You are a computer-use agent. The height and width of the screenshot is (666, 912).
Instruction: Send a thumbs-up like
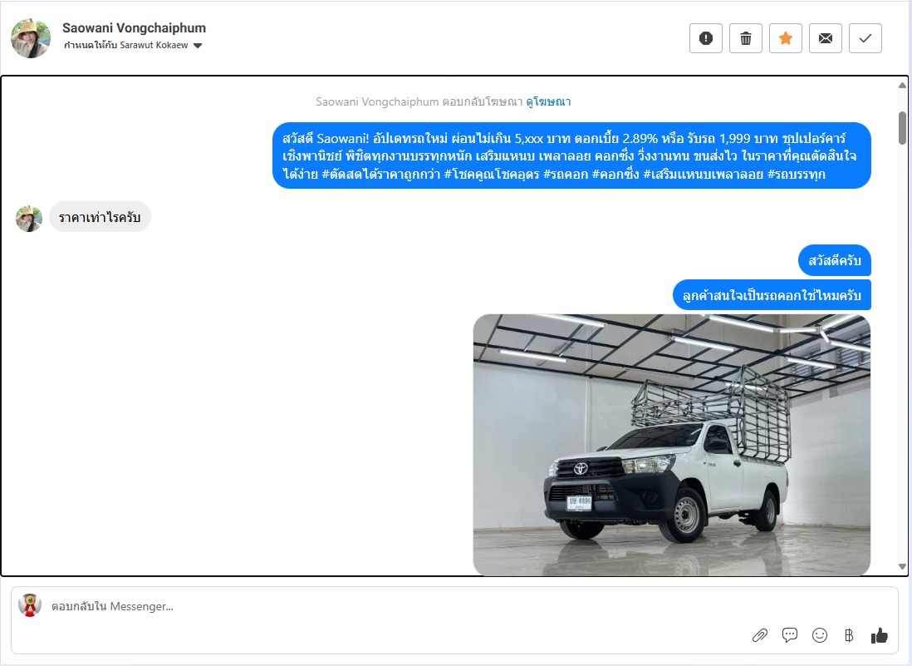click(880, 635)
